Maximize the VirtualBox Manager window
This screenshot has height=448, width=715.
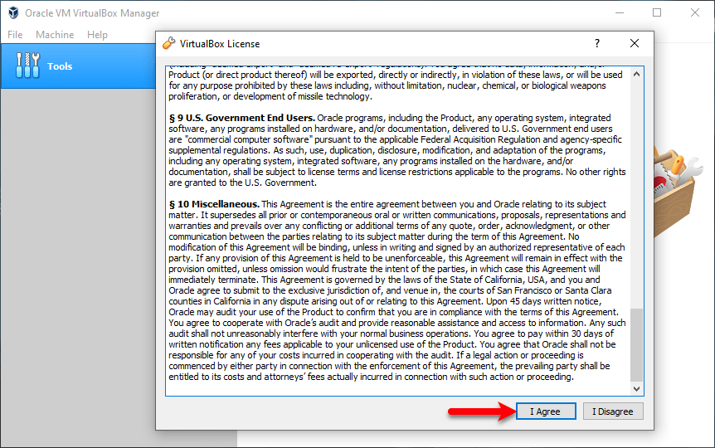(657, 12)
